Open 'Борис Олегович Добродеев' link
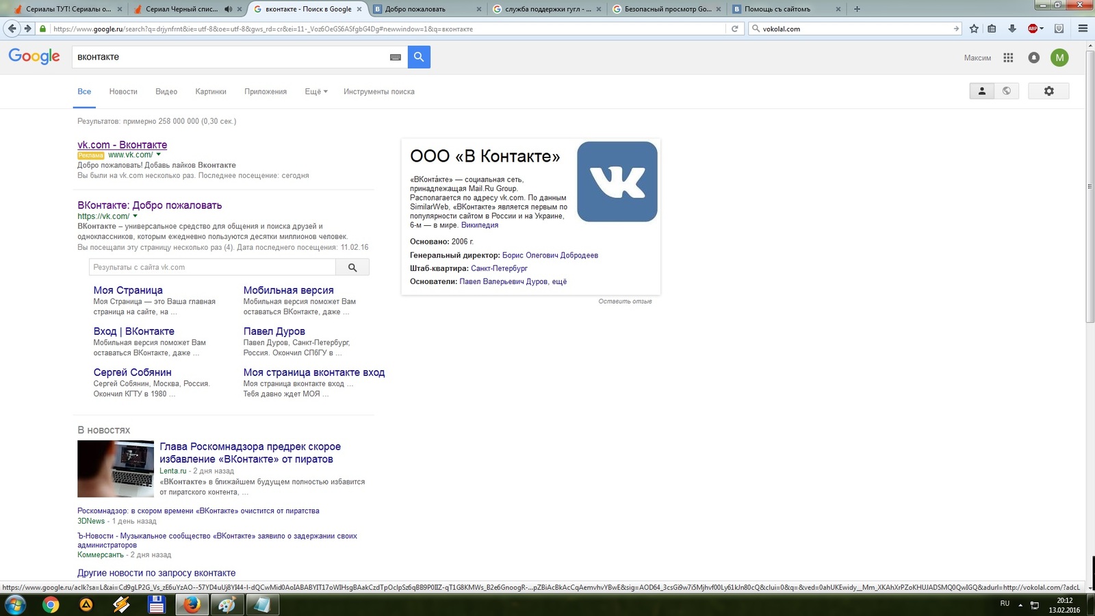1095x616 pixels. tap(550, 255)
